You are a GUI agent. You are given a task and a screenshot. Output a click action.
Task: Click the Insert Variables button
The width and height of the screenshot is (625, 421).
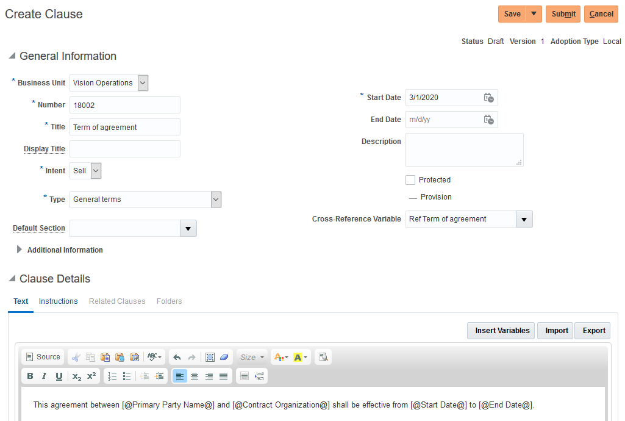[x=501, y=331]
